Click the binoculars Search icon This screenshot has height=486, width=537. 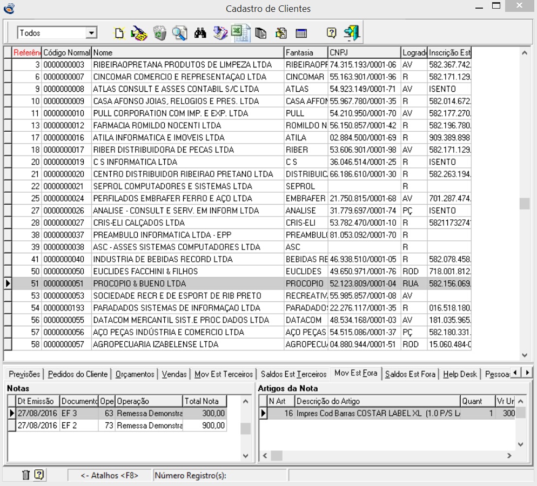coord(200,33)
